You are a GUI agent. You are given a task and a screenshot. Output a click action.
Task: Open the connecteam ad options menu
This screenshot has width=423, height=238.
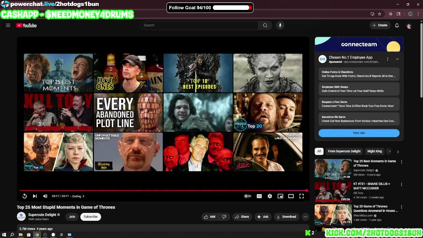pyautogui.click(x=388, y=59)
